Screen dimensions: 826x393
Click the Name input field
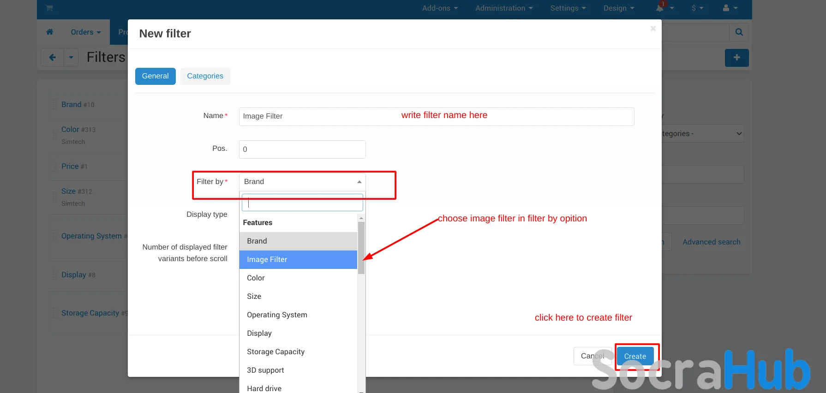point(436,117)
